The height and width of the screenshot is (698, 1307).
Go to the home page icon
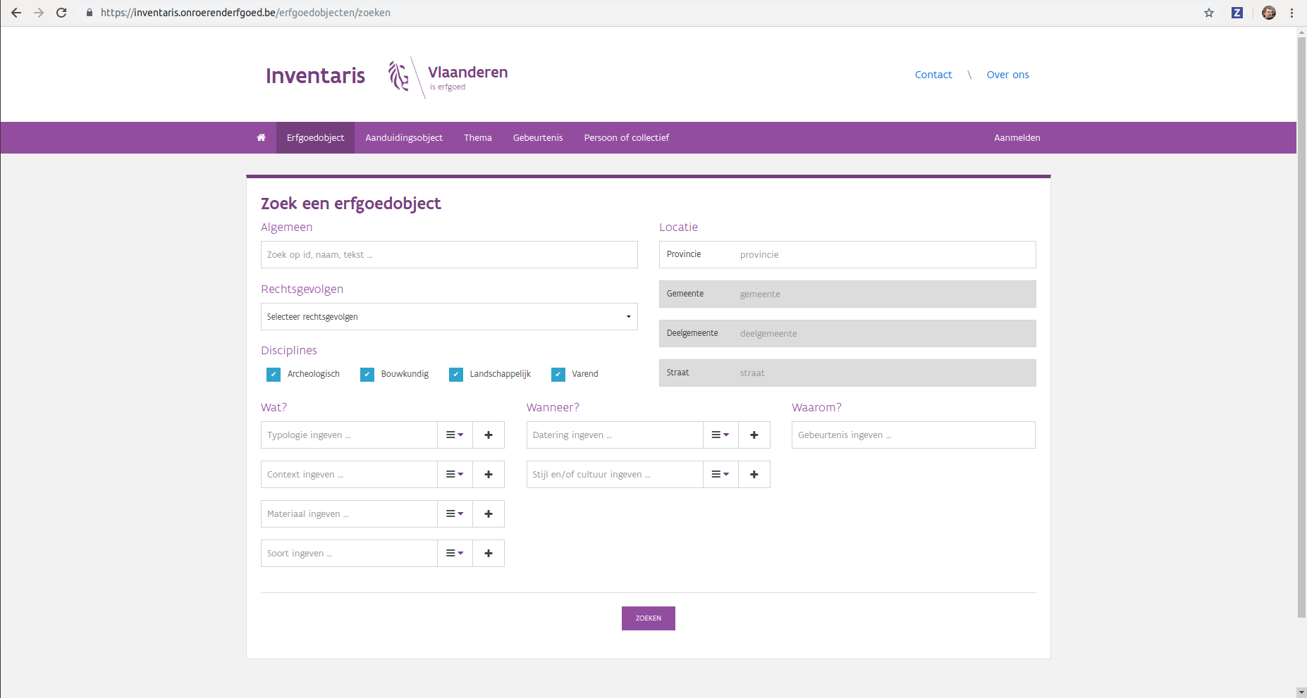coord(261,137)
